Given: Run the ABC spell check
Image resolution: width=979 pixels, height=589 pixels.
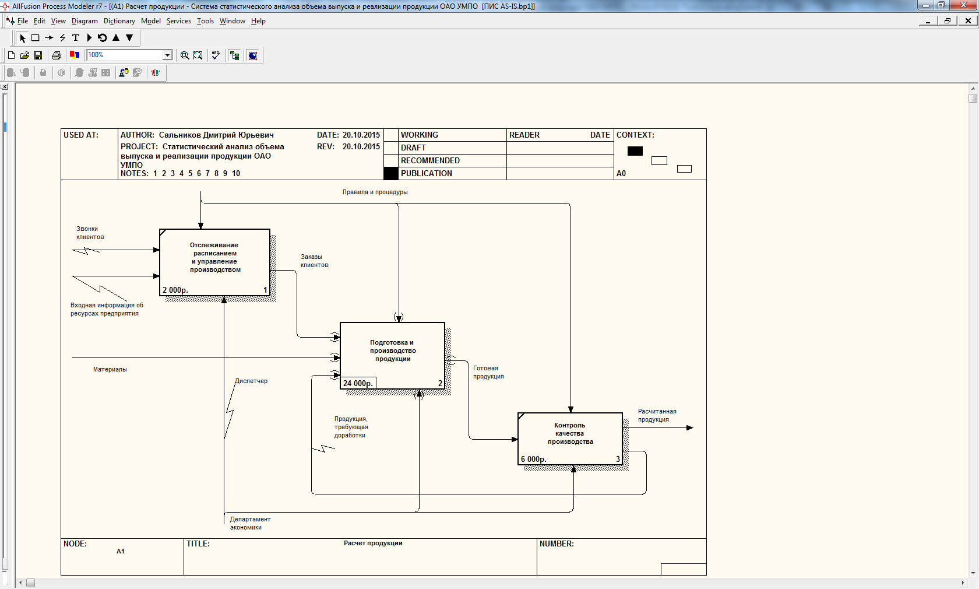Looking at the screenshot, I should coord(216,55).
